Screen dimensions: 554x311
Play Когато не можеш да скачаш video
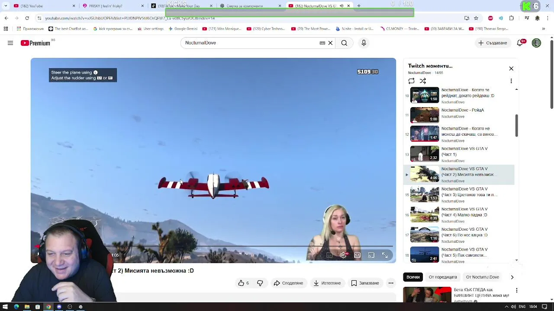pos(459,134)
